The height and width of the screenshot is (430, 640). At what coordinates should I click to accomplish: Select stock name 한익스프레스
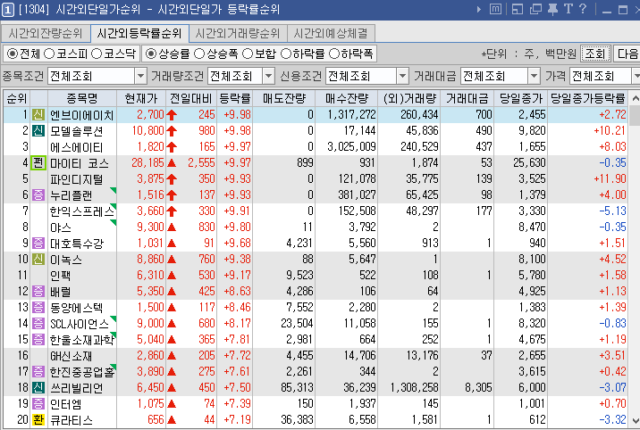pos(82,211)
